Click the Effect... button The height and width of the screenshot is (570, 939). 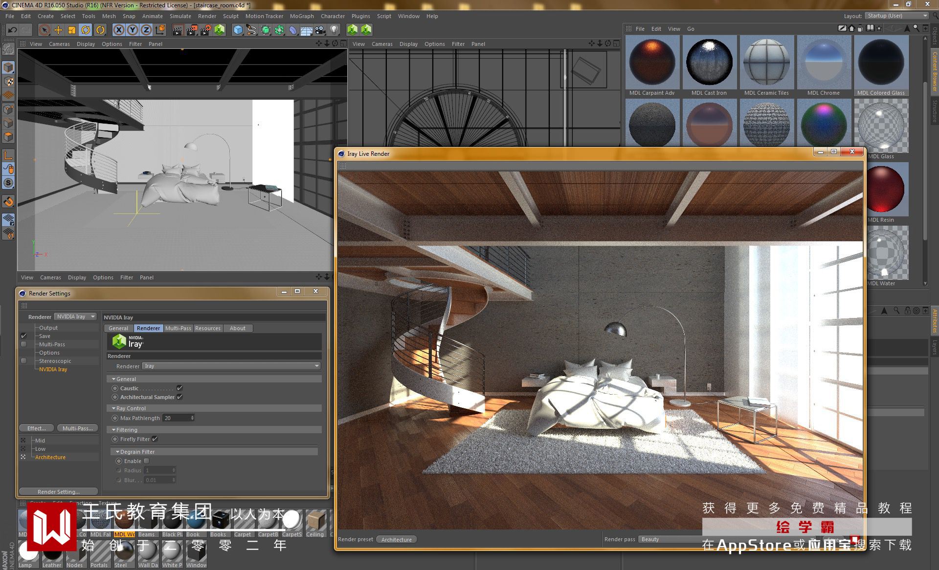coord(37,428)
